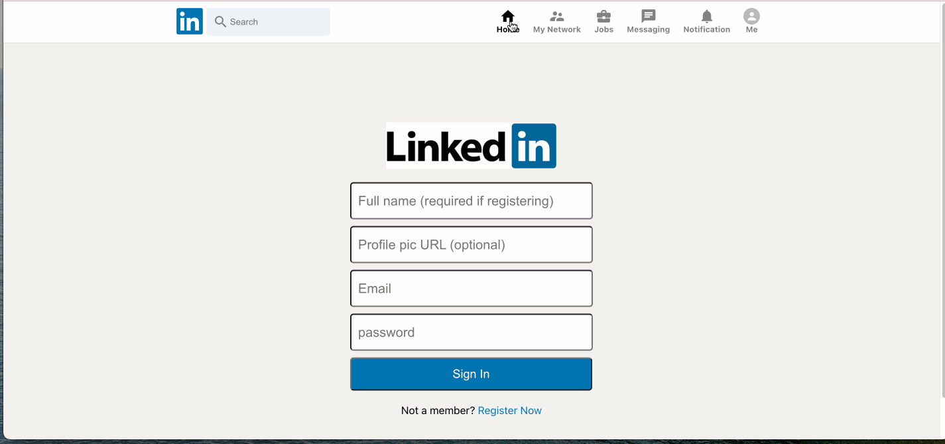Open the Notification bell icon
Screen dimensions: 945x444
point(707,16)
